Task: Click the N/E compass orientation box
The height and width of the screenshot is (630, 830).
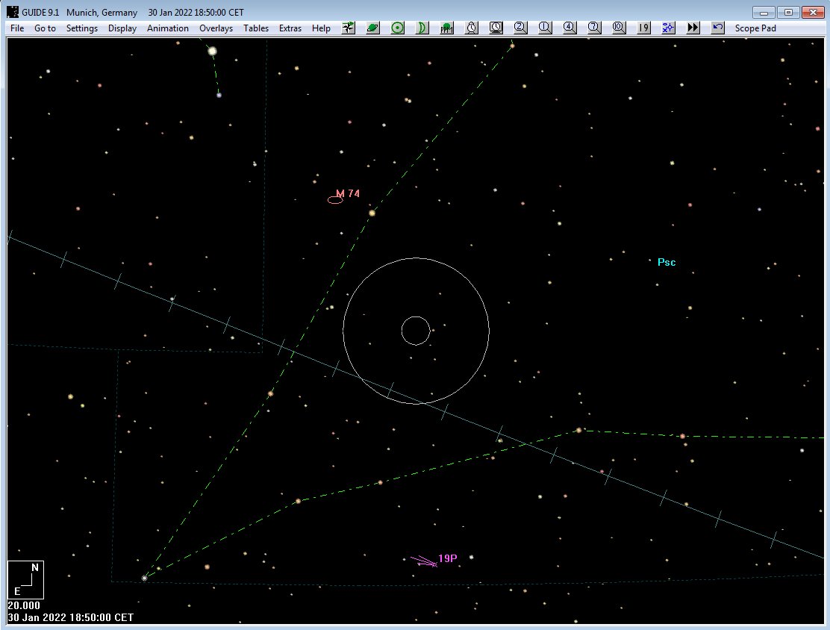Action: tap(26, 579)
